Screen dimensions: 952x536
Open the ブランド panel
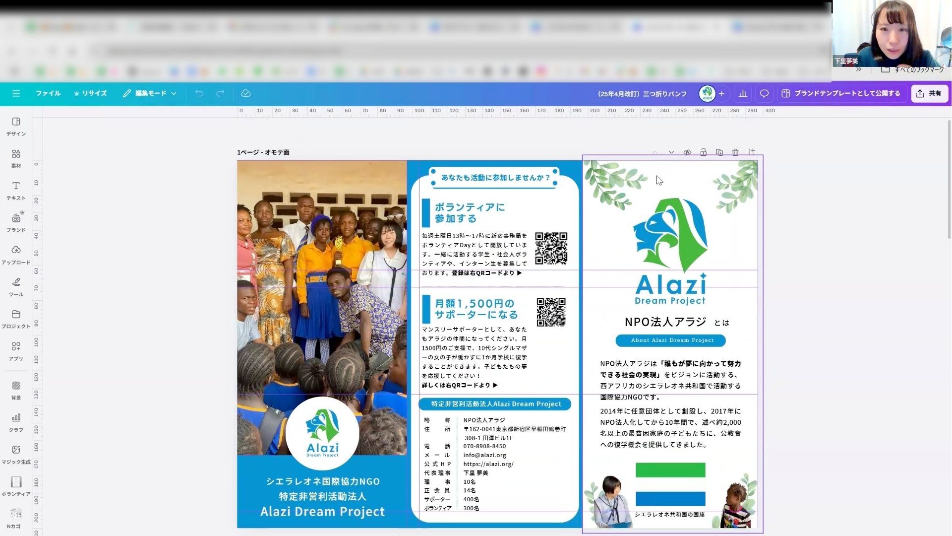click(16, 223)
